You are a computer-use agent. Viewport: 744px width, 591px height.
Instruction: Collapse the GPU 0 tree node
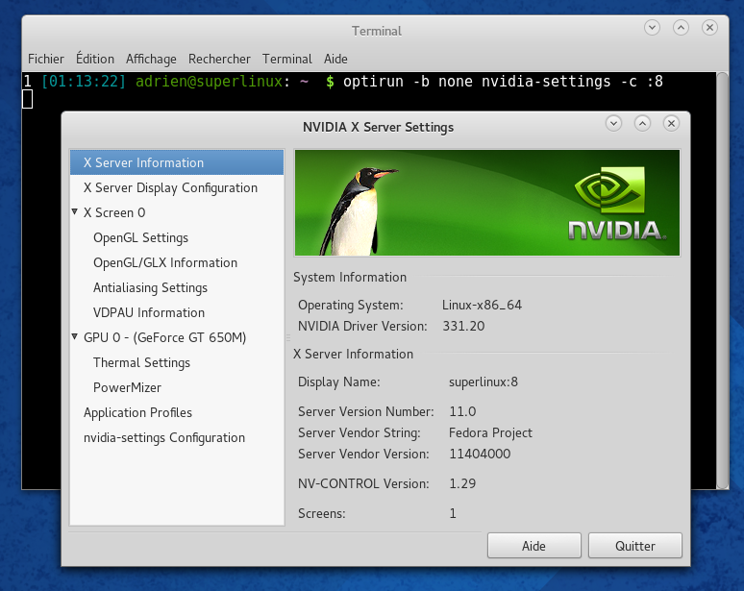[74, 336]
